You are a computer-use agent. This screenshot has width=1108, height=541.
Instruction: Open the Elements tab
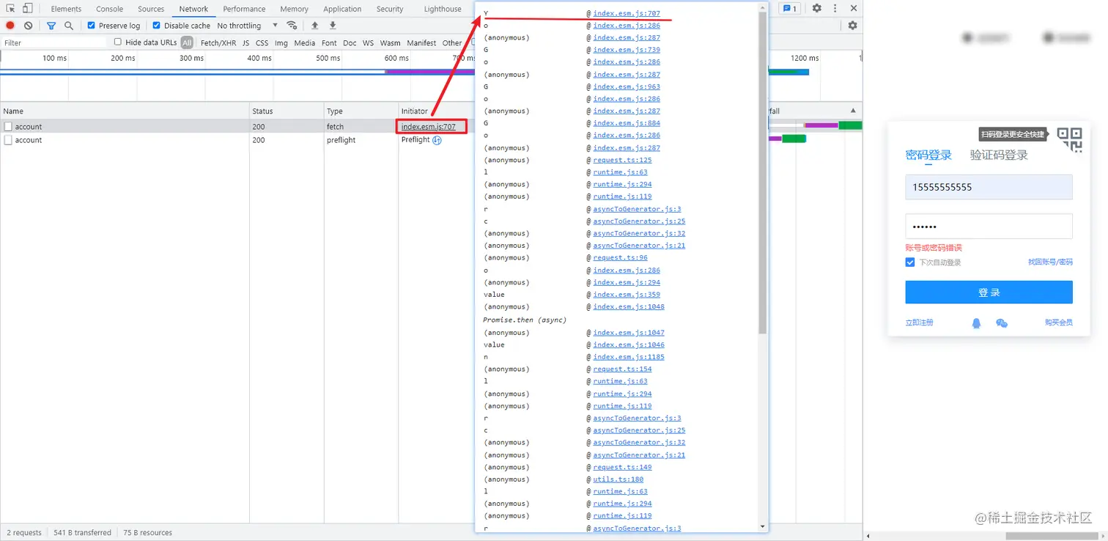click(x=66, y=9)
